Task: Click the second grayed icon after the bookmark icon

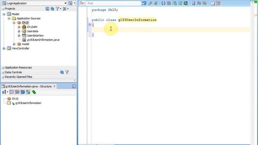Action: coord(204,3)
